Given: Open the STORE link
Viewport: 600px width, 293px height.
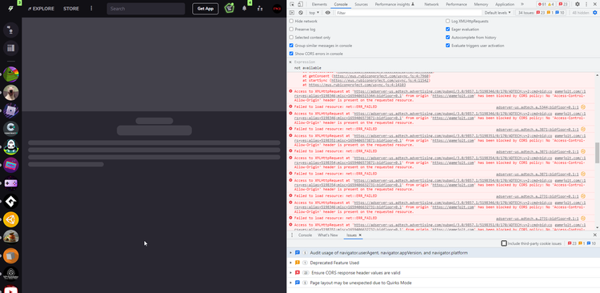Looking at the screenshot, I should (71, 9).
